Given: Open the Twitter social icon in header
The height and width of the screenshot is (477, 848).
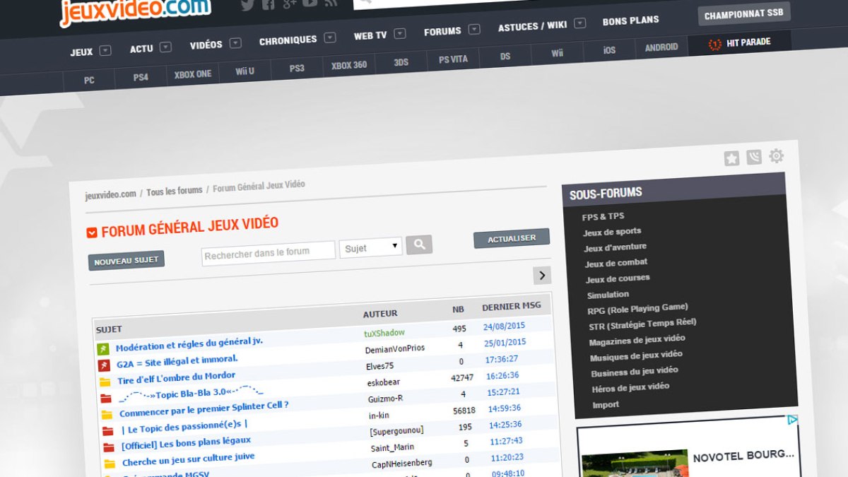Looking at the screenshot, I should click(x=247, y=6).
